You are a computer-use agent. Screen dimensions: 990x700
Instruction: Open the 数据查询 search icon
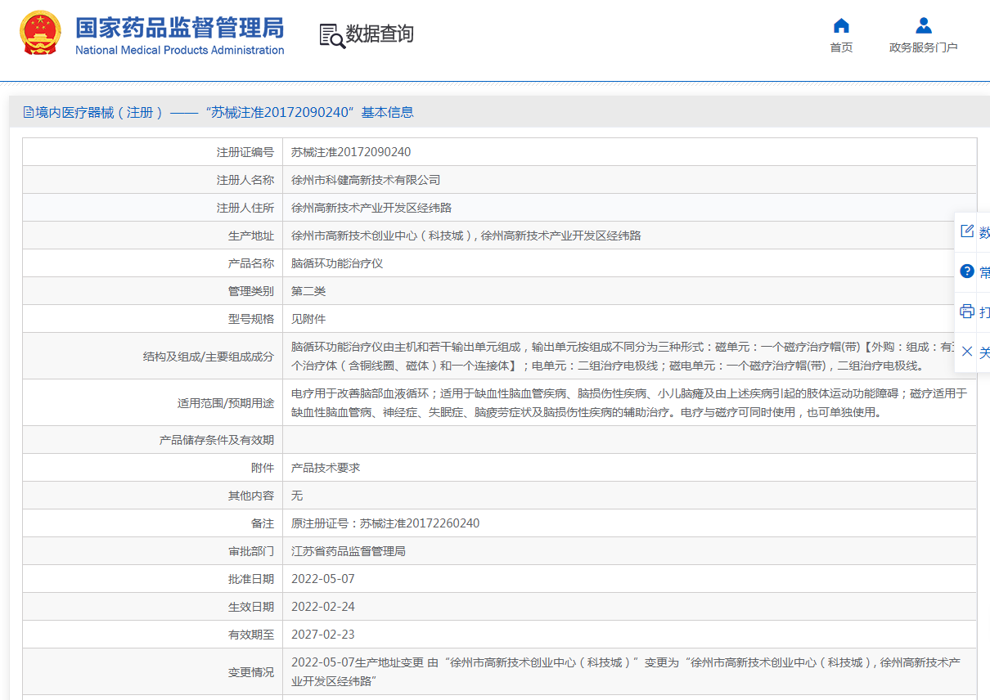pyautogui.click(x=331, y=35)
